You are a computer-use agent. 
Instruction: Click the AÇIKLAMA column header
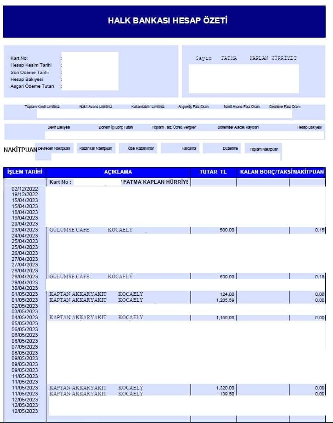pos(118,172)
